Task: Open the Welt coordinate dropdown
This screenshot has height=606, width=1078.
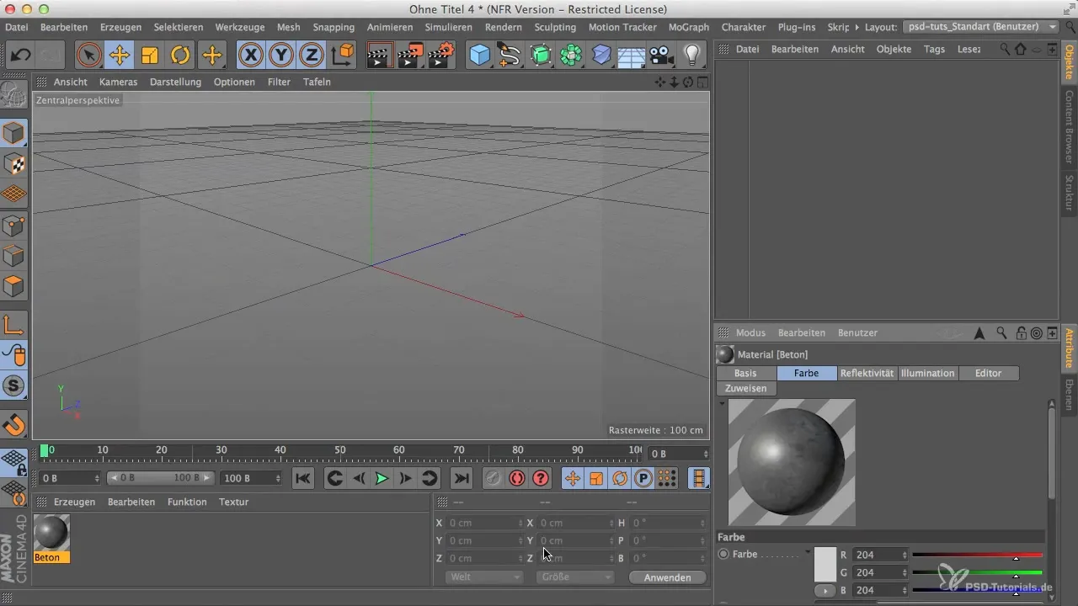Action: pyautogui.click(x=483, y=577)
